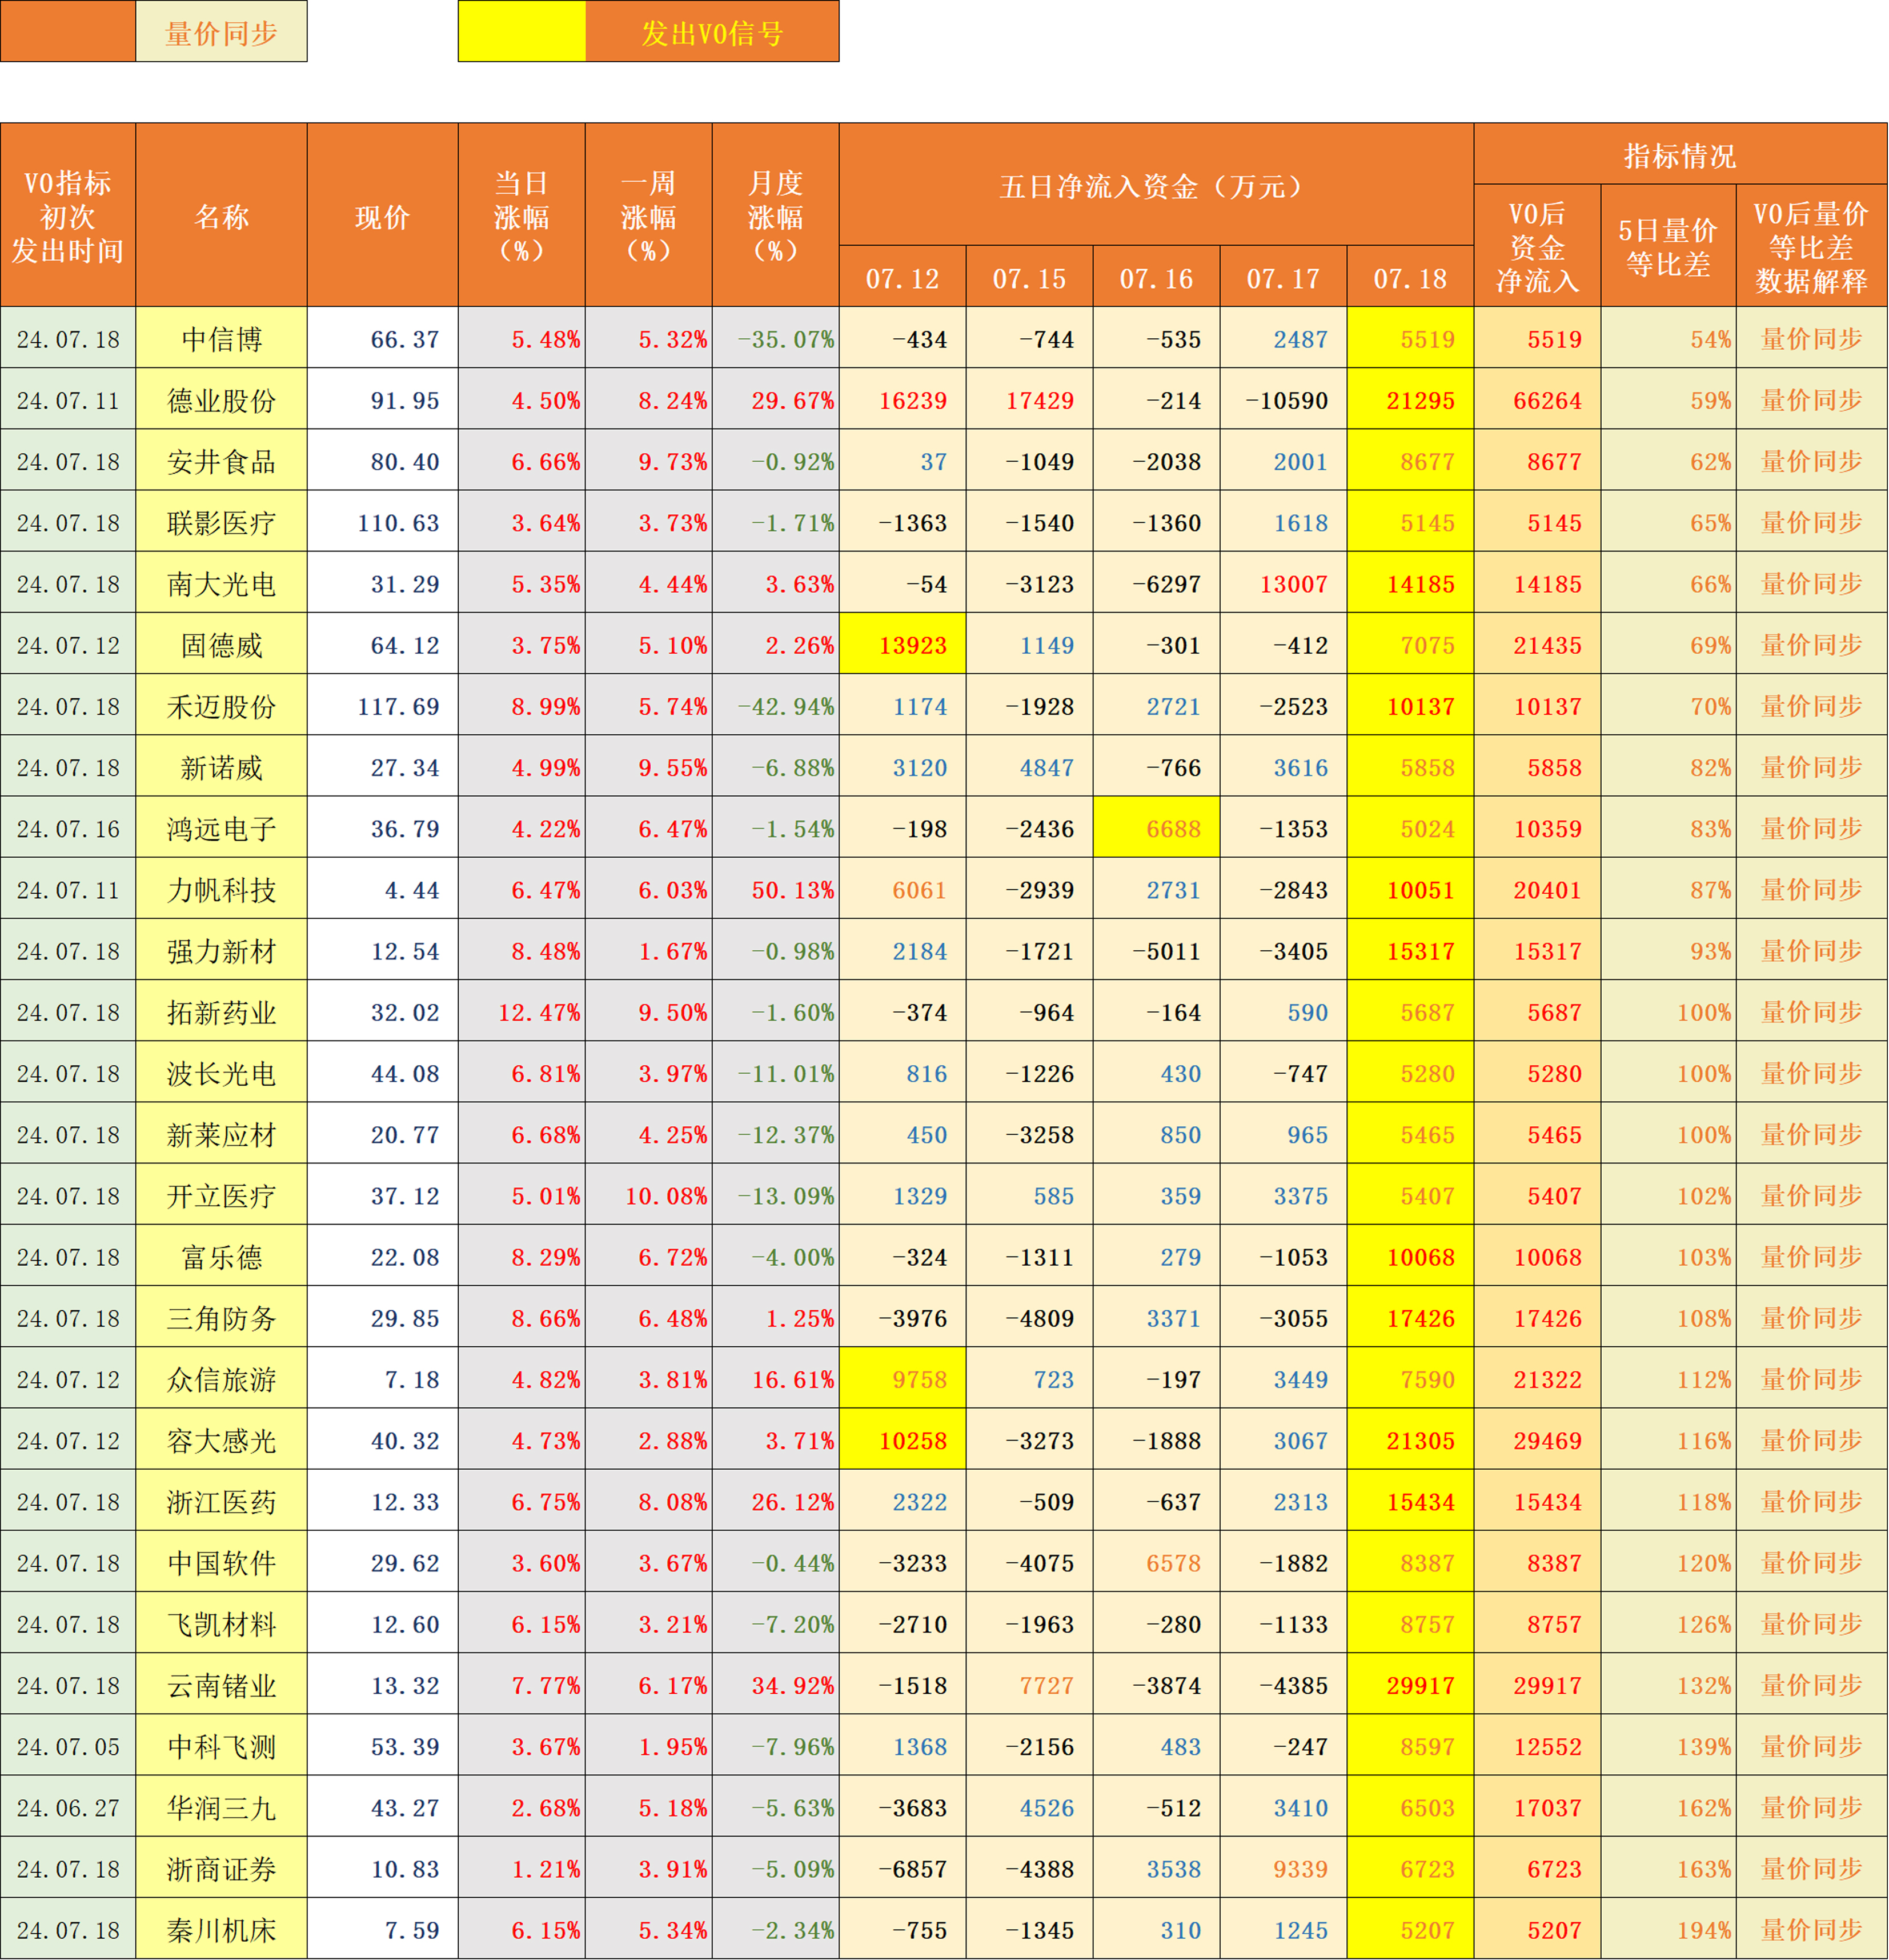Viewport: 1889px width, 1960px height.
Task: Click the 5日量价等比差 column header
Action: click(x=1668, y=246)
